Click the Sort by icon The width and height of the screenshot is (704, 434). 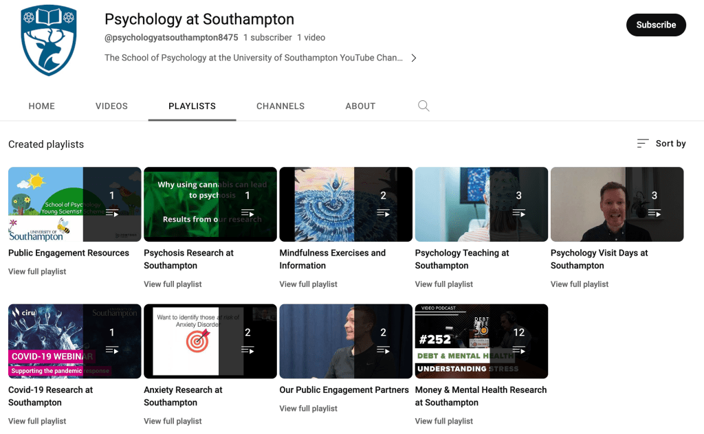[x=643, y=144]
